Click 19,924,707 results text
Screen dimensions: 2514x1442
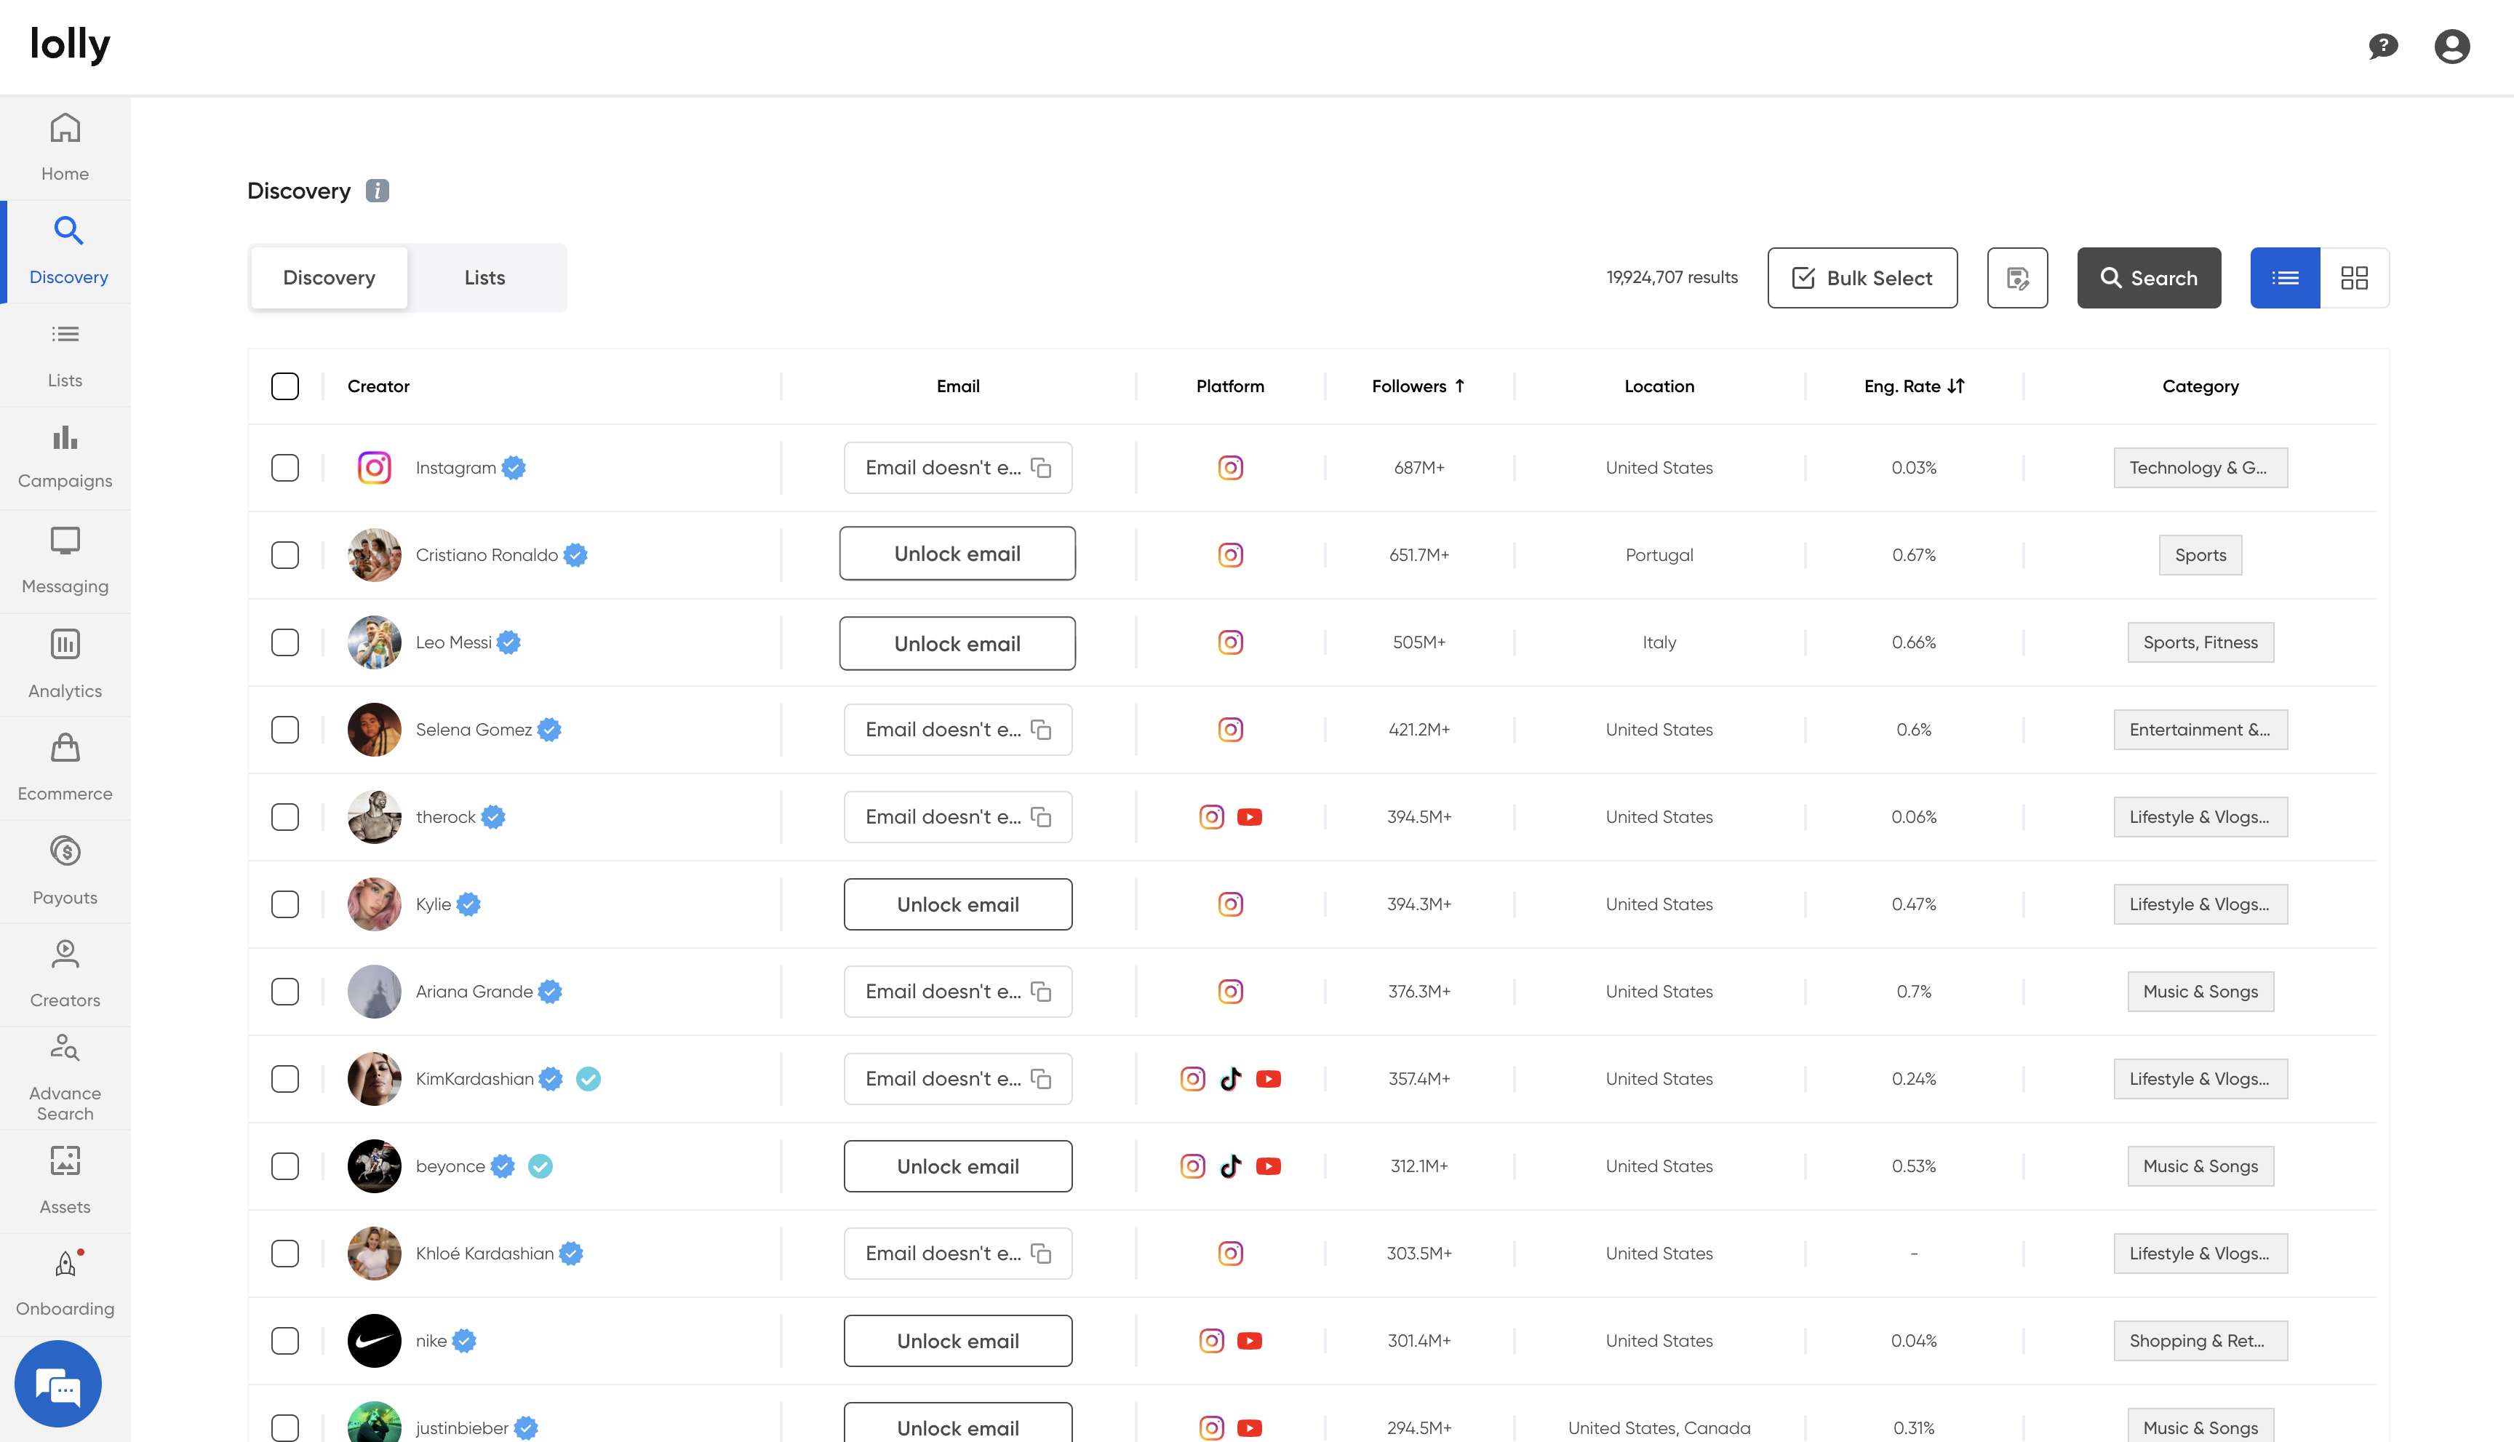pyautogui.click(x=1672, y=277)
